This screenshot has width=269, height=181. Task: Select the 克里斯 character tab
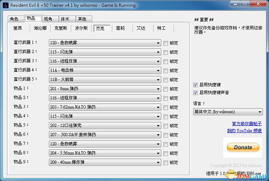61,28
